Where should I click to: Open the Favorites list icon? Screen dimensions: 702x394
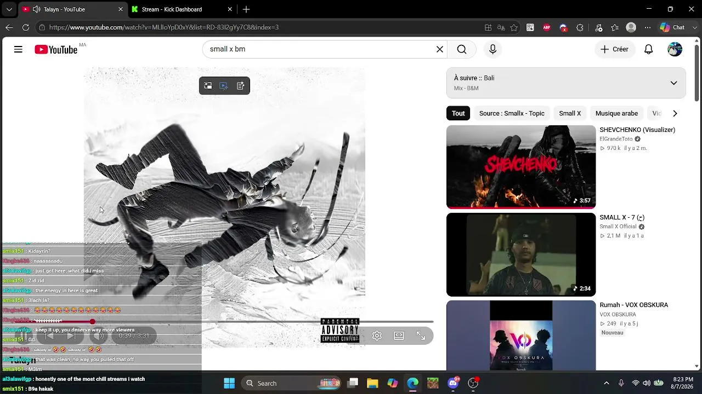pyautogui.click(x=615, y=27)
